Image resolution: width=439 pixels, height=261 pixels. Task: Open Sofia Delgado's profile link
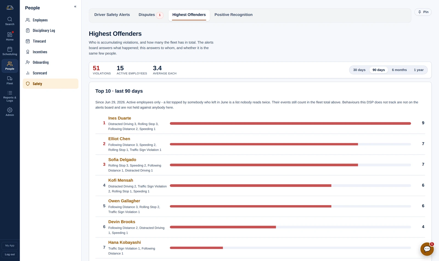pos(122,160)
